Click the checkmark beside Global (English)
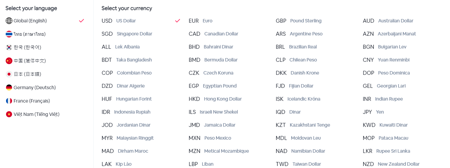 point(81,21)
